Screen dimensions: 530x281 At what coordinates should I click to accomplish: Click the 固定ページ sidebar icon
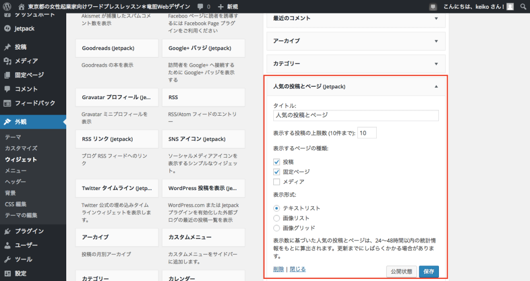click(7, 75)
